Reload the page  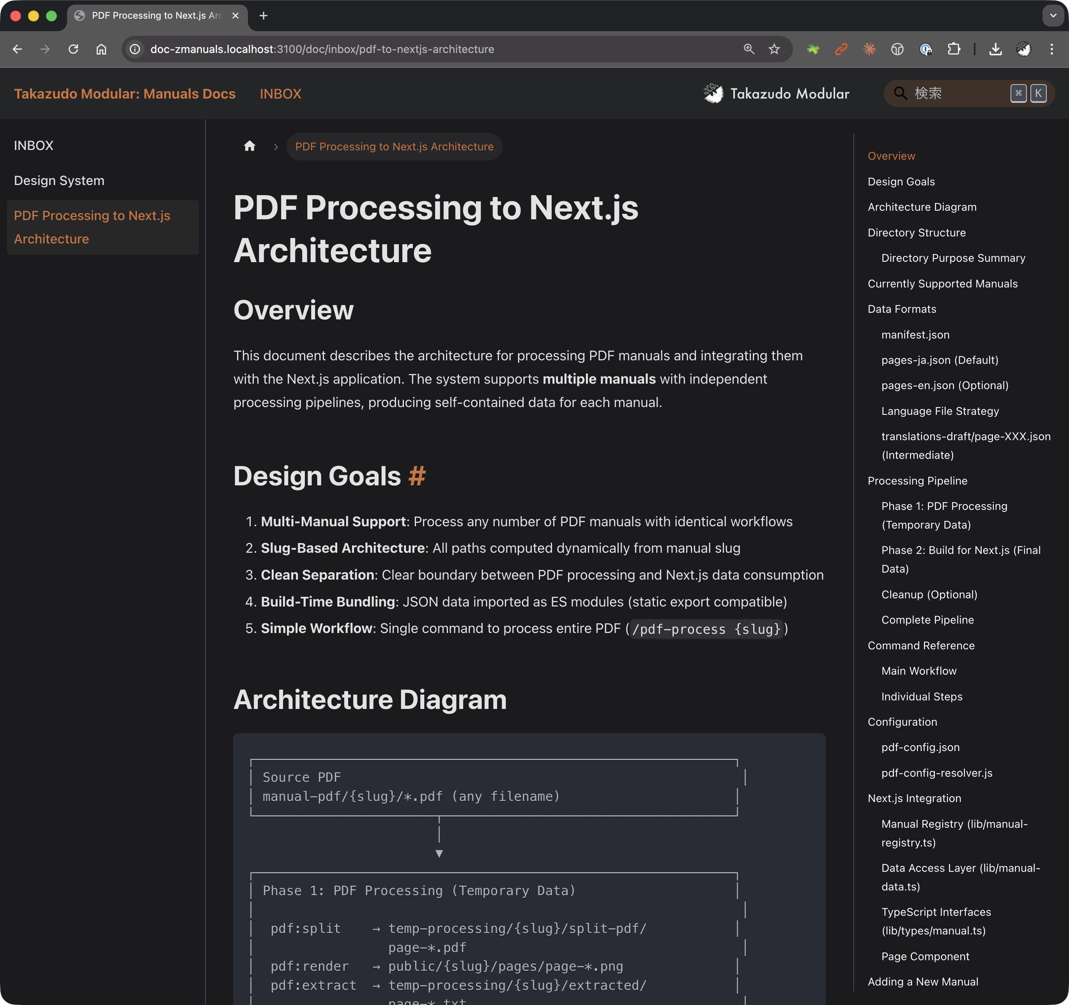pyautogui.click(x=74, y=49)
